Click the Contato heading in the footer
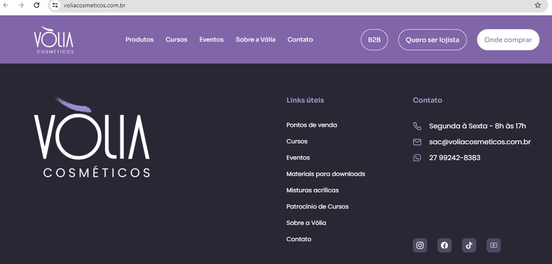Viewport: 552px width, 264px height. (x=428, y=100)
